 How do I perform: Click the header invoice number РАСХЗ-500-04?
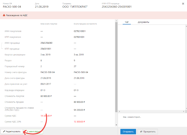click(x=12, y=7)
